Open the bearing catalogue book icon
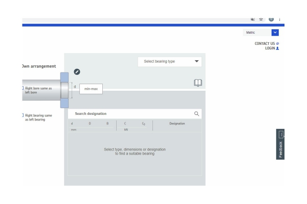 click(x=198, y=83)
